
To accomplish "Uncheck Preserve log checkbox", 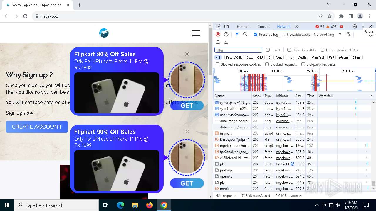I will pyautogui.click(x=256, y=34).
